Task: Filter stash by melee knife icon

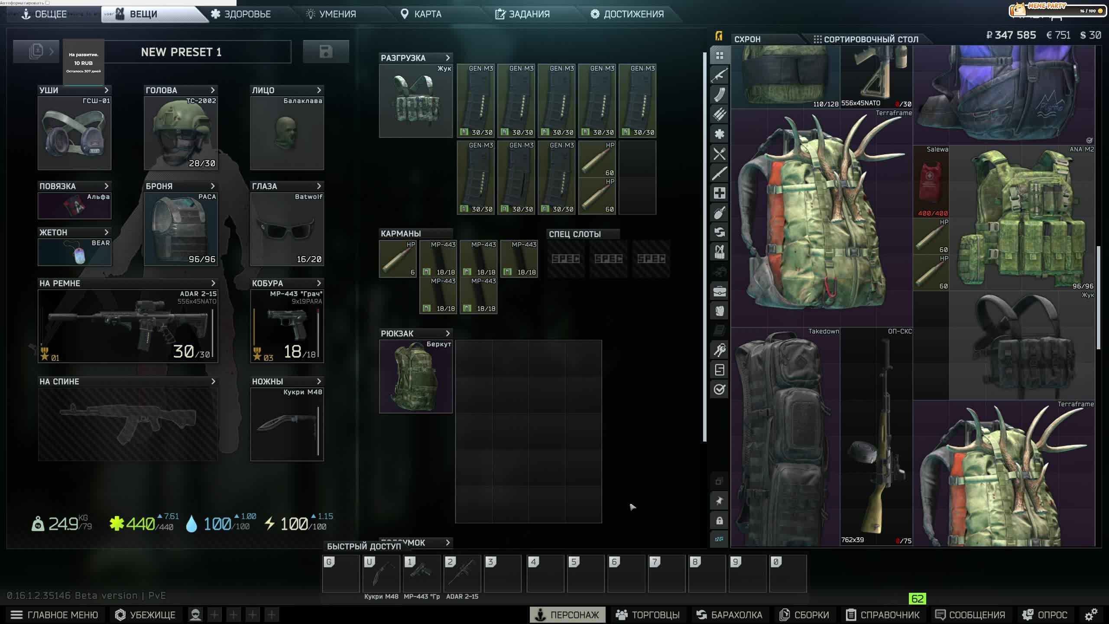Action: pyautogui.click(x=719, y=173)
